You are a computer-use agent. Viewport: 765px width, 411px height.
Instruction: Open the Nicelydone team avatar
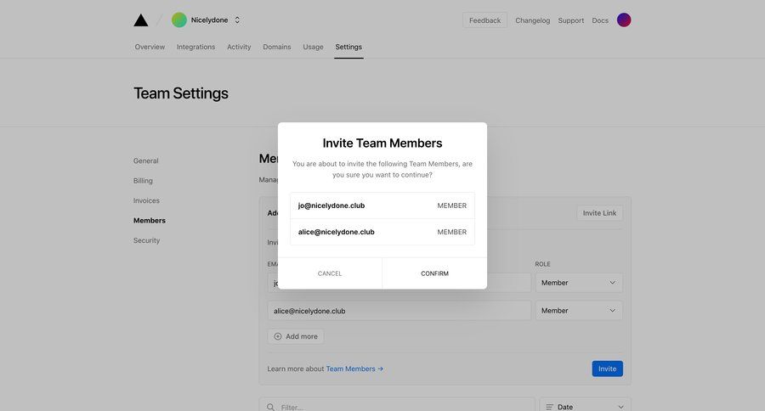179,20
